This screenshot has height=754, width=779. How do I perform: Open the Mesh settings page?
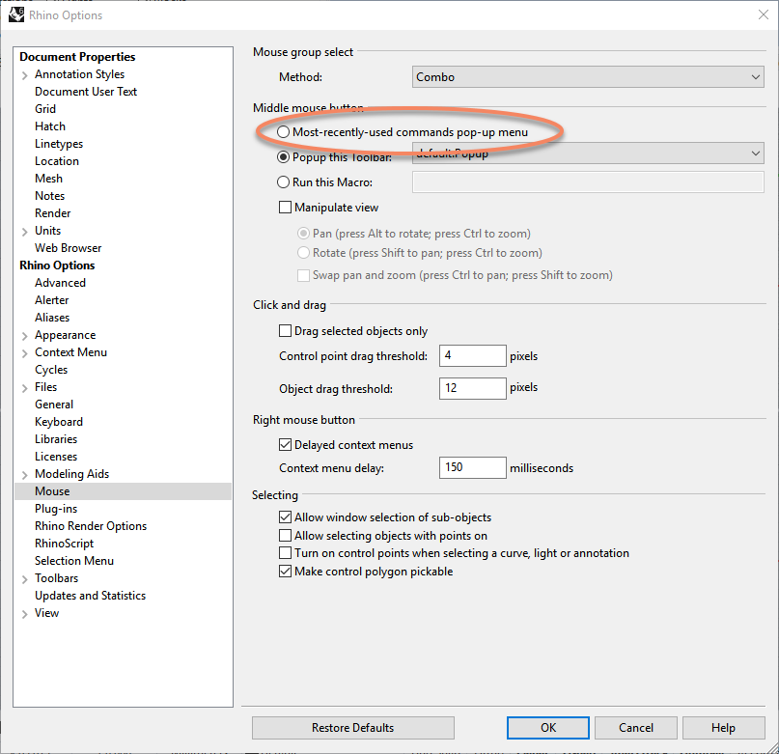(48, 179)
